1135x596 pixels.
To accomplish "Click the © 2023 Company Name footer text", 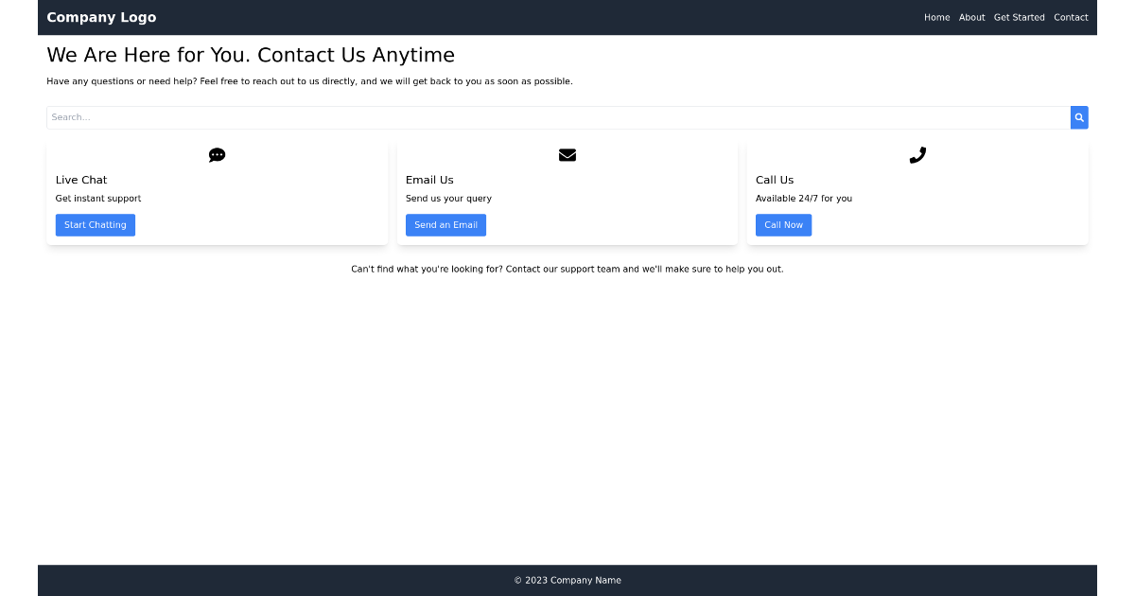I will pyautogui.click(x=567, y=580).
